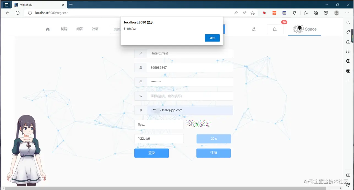Image resolution: width=354 pixels, height=190 pixels.
Task: Click the blue window extension icon
Action: [x=284, y=13]
